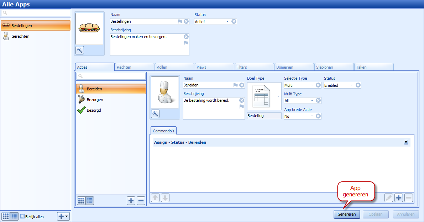Click the Genereren button
This screenshot has height=222, width=424.
pyautogui.click(x=347, y=215)
